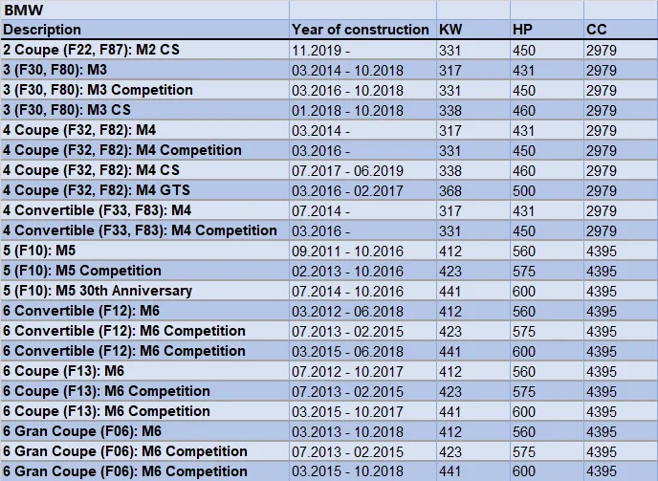Click the KW column header
This screenshot has height=481, width=658.
click(472, 30)
